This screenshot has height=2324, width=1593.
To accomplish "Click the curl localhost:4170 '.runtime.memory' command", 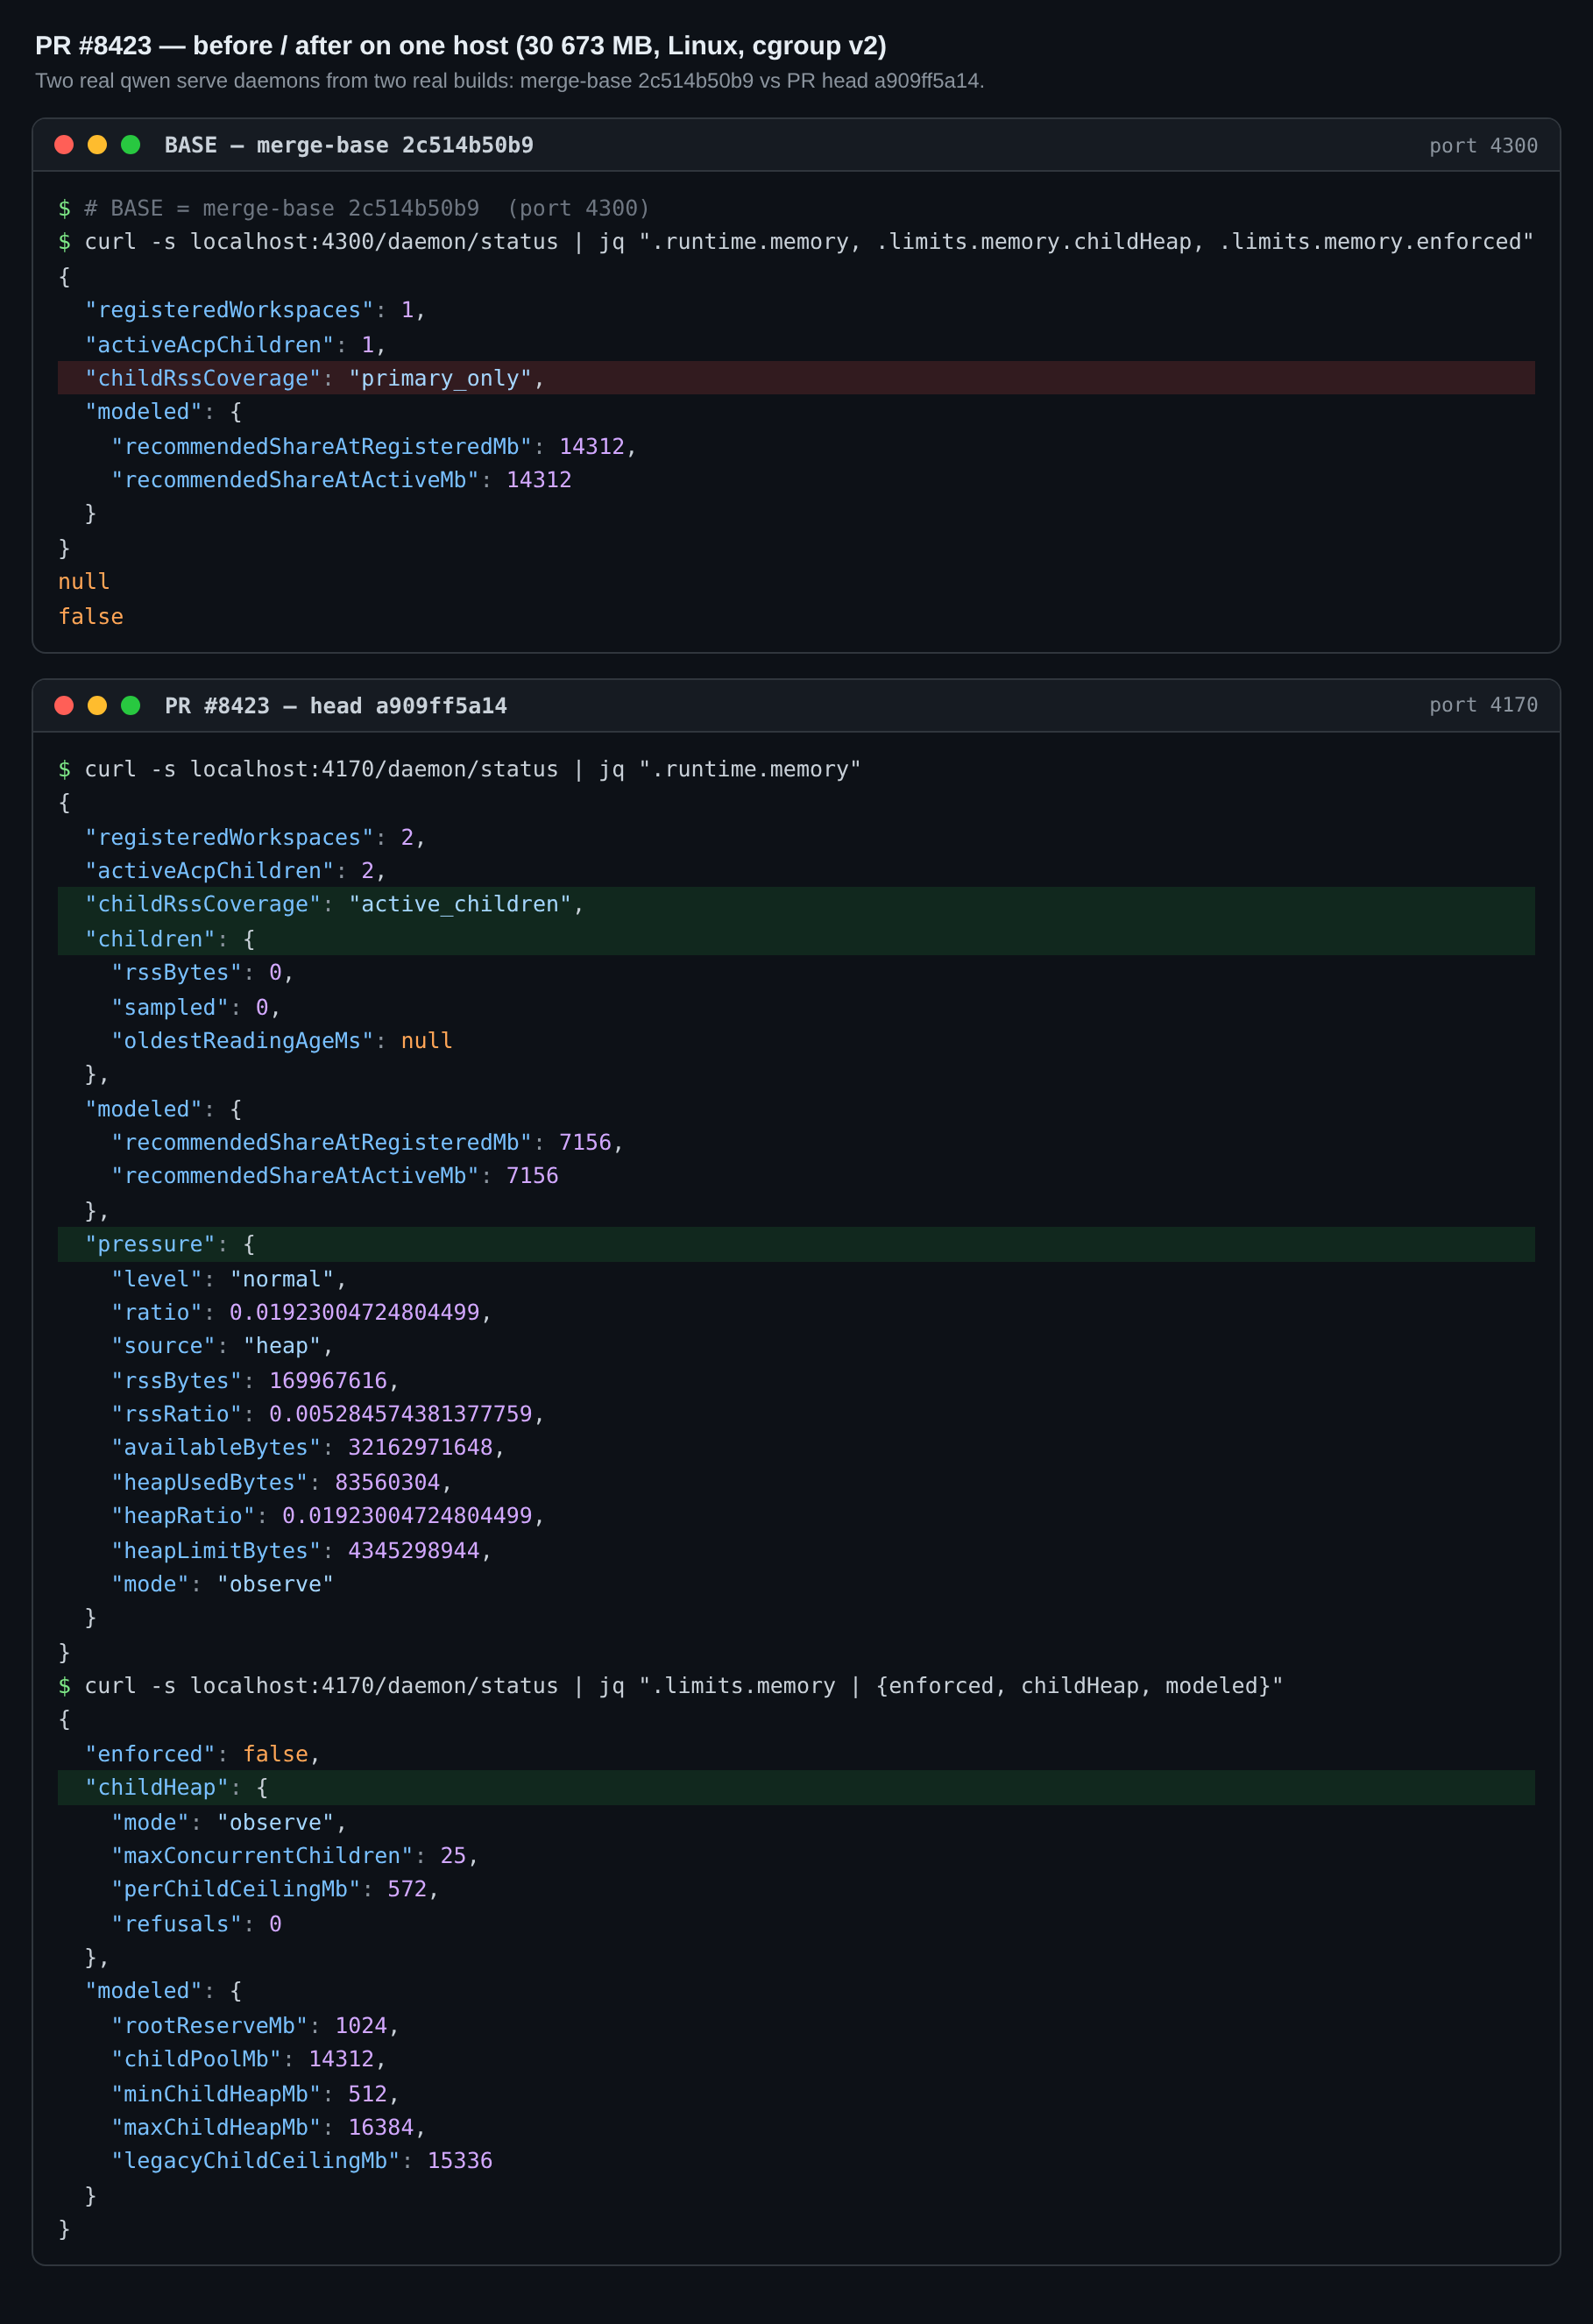I will click(x=472, y=769).
